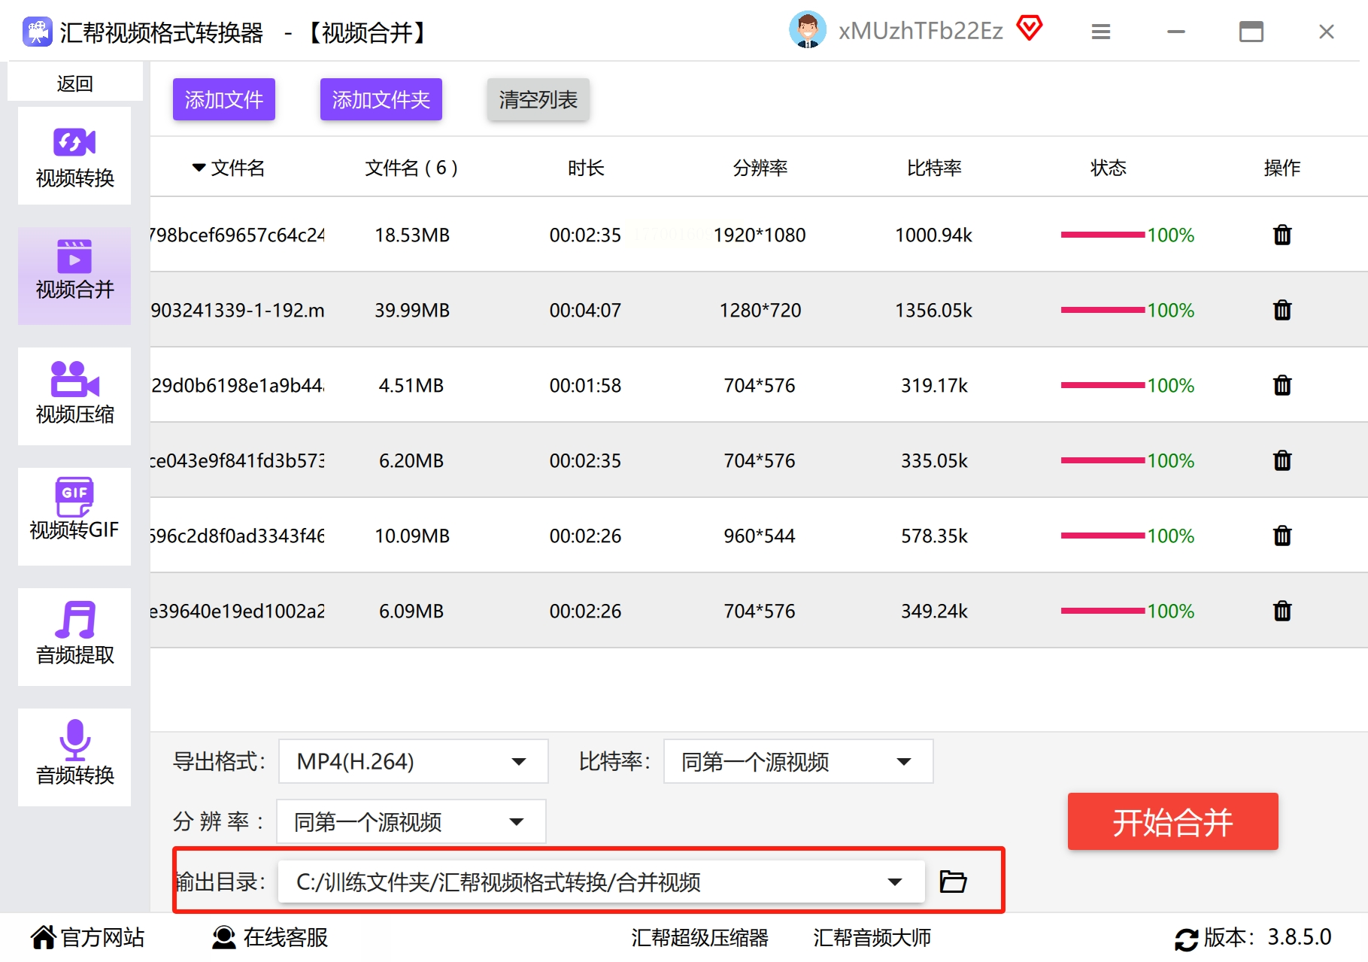Delete the 18.53MB file with trash icon

coord(1282,235)
